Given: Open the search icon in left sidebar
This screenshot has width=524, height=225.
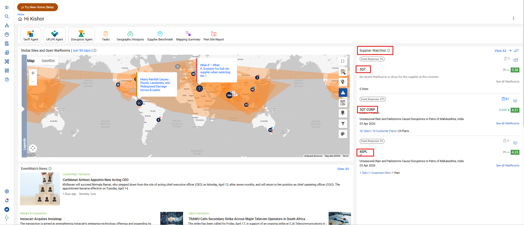Looking at the screenshot, I should 7,16.
